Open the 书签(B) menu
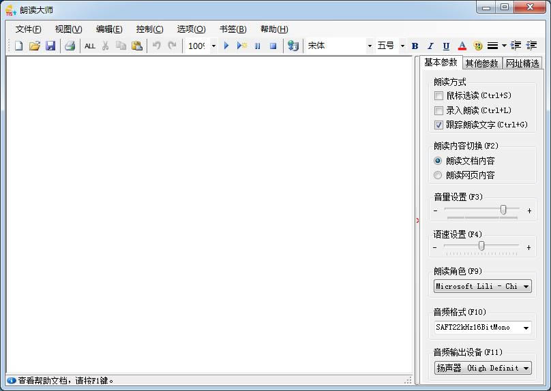This screenshot has height=391, width=551. (x=233, y=29)
